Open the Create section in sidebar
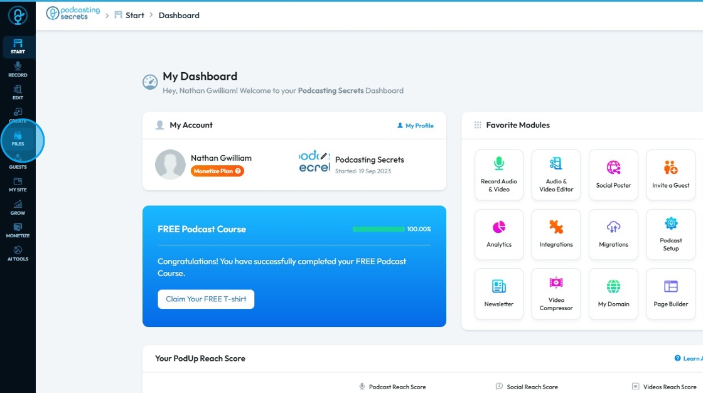703x393 pixels. [18, 116]
